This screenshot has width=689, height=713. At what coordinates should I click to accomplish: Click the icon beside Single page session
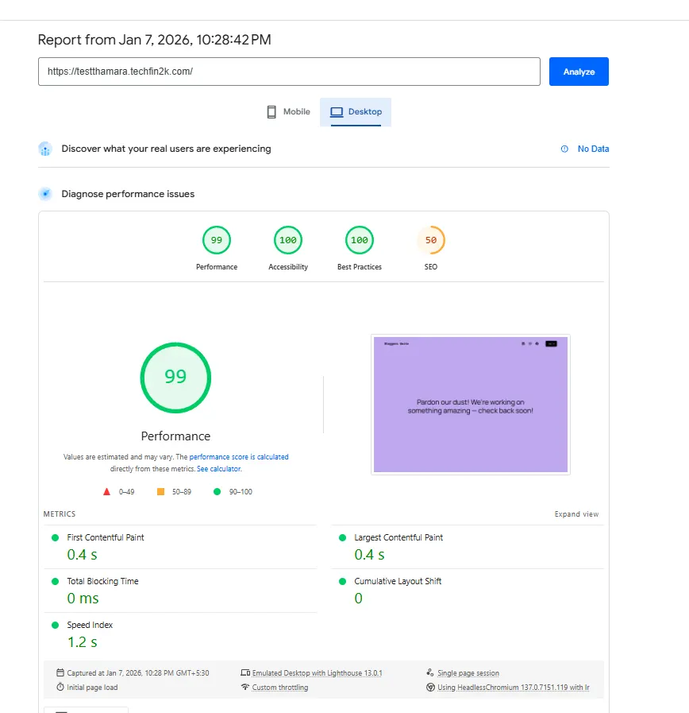pyautogui.click(x=430, y=672)
